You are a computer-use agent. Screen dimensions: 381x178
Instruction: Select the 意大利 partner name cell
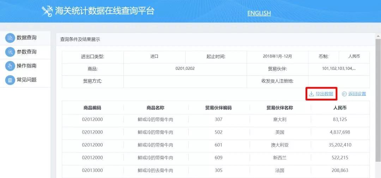tap(280, 119)
